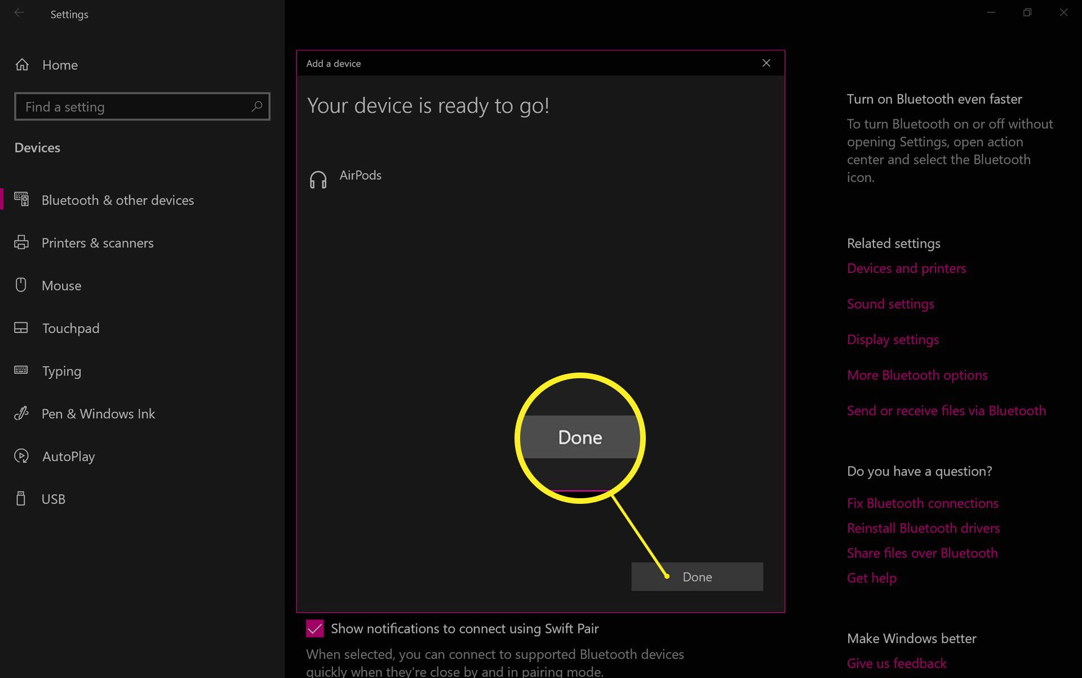Enable Swift Pair notification checkbox
The image size is (1082, 678).
(316, 629)
